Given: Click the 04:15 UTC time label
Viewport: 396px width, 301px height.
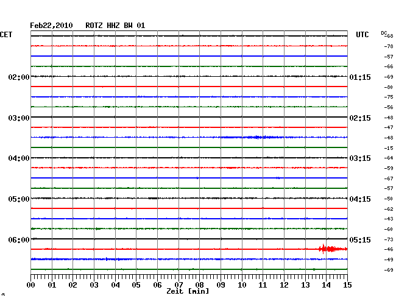Looking at the screenshot, I should pyautogui.click(x=360, y=199).
